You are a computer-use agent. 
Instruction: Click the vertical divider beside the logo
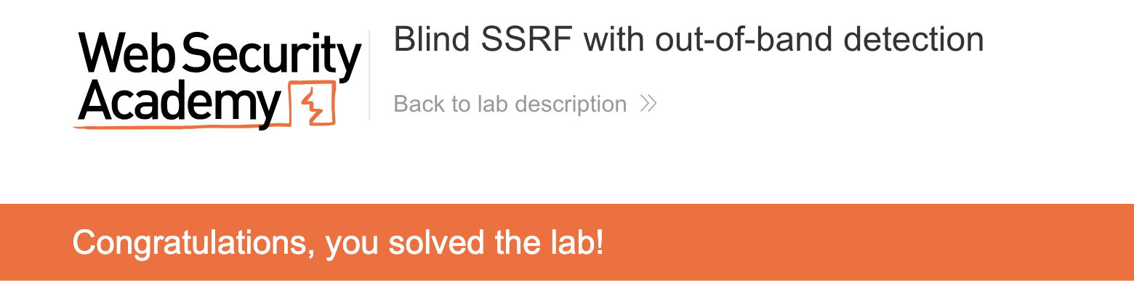pyautogui.click(x=369, y=75)
